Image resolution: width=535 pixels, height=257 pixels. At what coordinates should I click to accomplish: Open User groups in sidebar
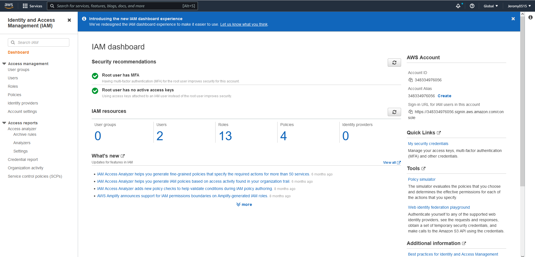tap(18, 70)
